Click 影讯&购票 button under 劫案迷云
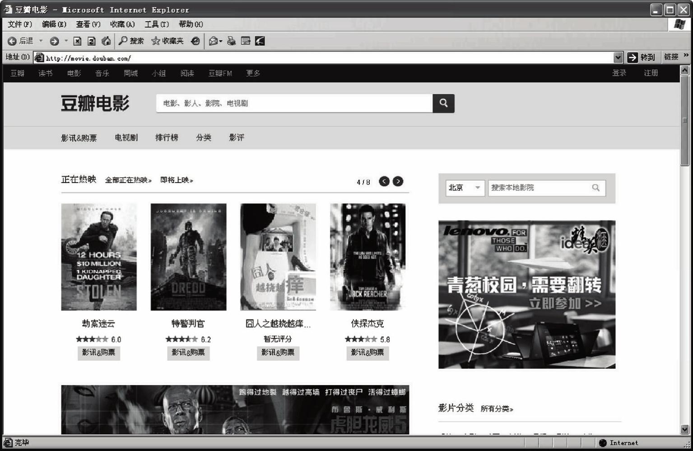The width and height of the screenshot is (693, 451). pyautogui.click(x=98, y=352)
